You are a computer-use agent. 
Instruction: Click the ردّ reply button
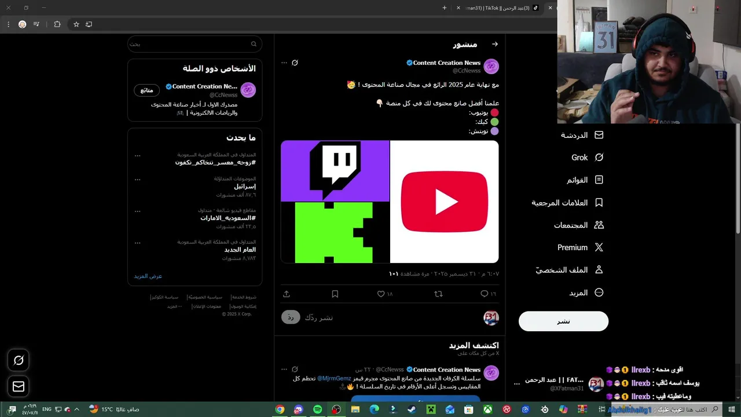(291, 317)
